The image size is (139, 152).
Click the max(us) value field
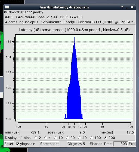pyautogui.click(x=124, y=132)
